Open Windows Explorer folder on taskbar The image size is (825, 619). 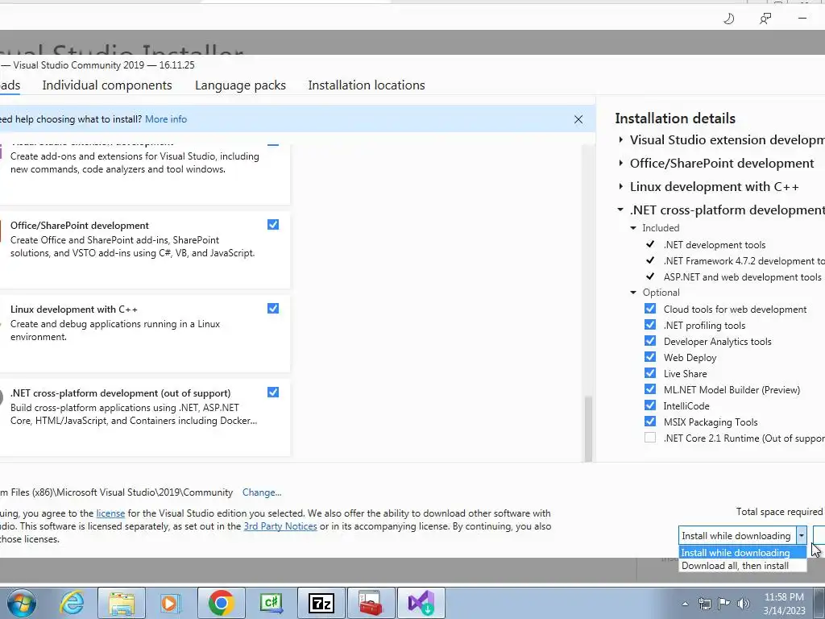pos(122,603)
